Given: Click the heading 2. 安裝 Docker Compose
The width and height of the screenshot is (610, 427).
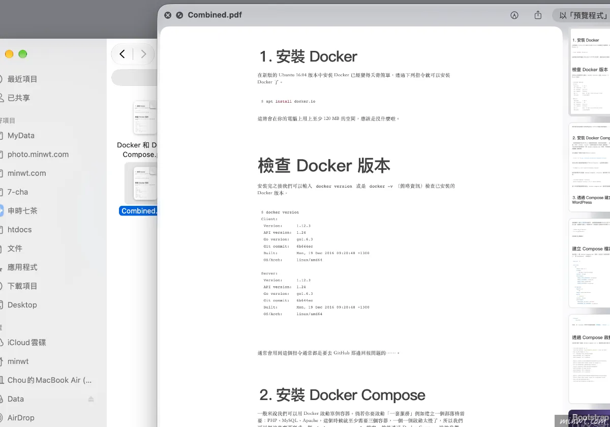Looking at the screenshot, I should coord(342,395).
